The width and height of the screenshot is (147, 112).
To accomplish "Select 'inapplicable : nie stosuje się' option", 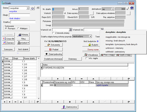I will pyautogui.click(x=118, y=37).
